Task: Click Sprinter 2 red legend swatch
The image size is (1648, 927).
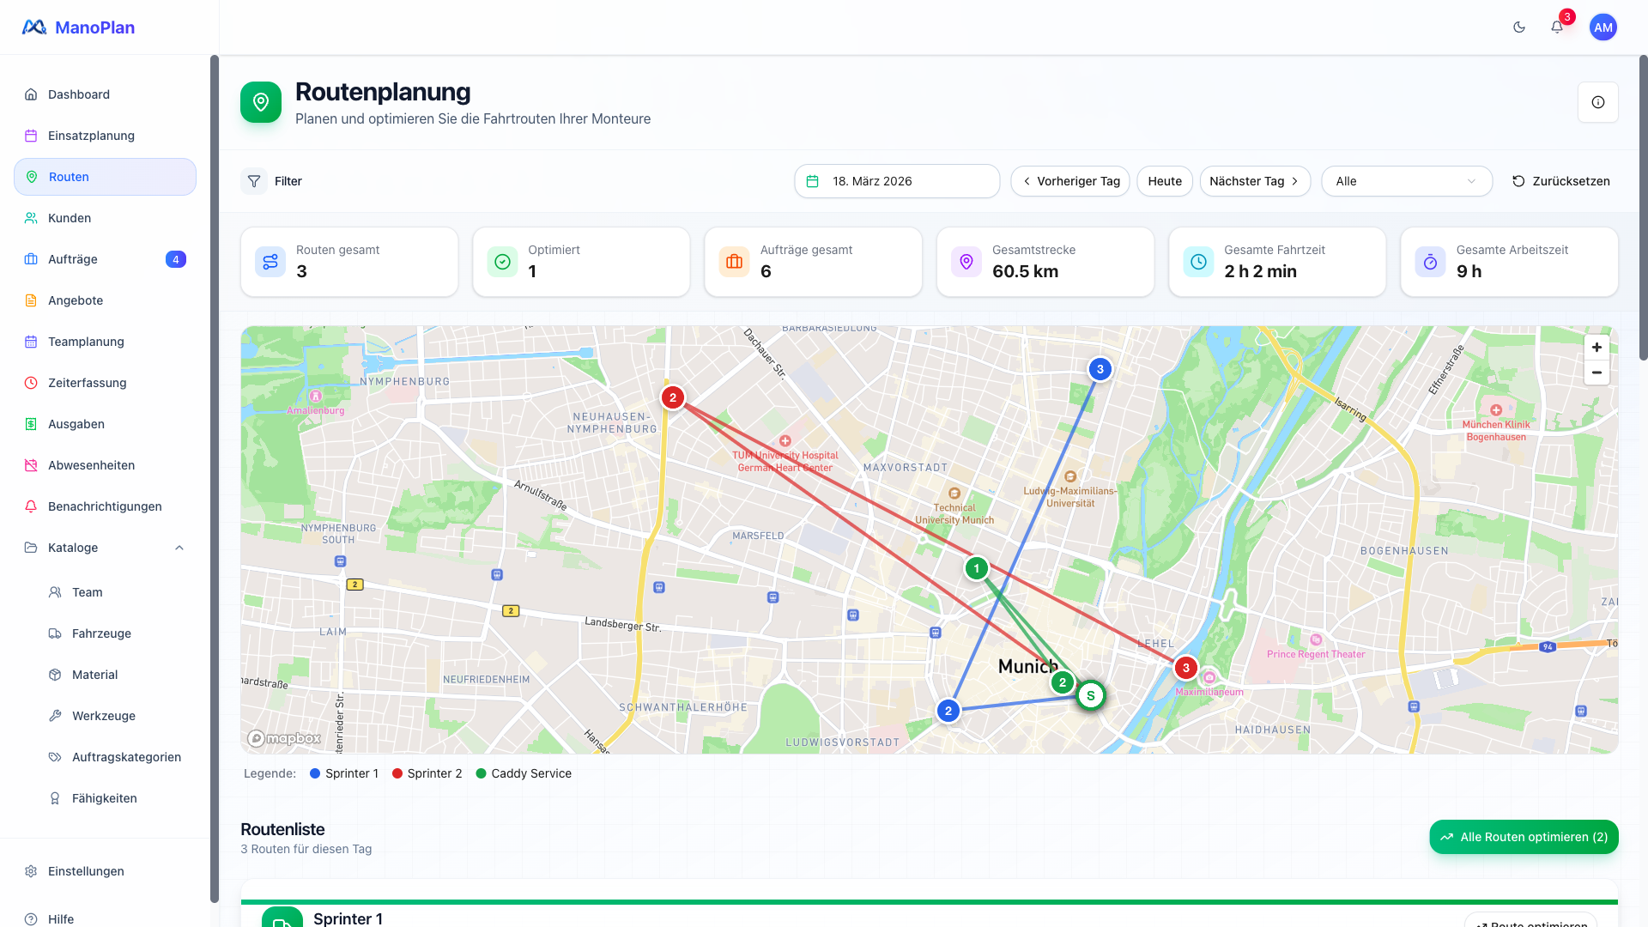Action: coord(397,773)
